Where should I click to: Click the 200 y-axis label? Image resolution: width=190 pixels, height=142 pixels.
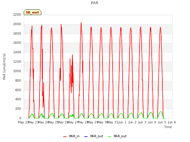click(x=18, y=109)
